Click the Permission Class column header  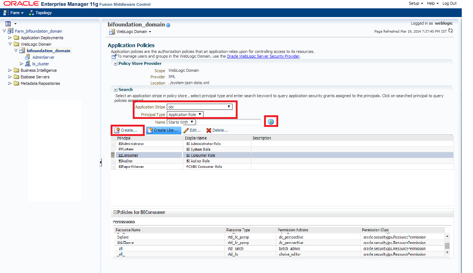click(403, 230)
